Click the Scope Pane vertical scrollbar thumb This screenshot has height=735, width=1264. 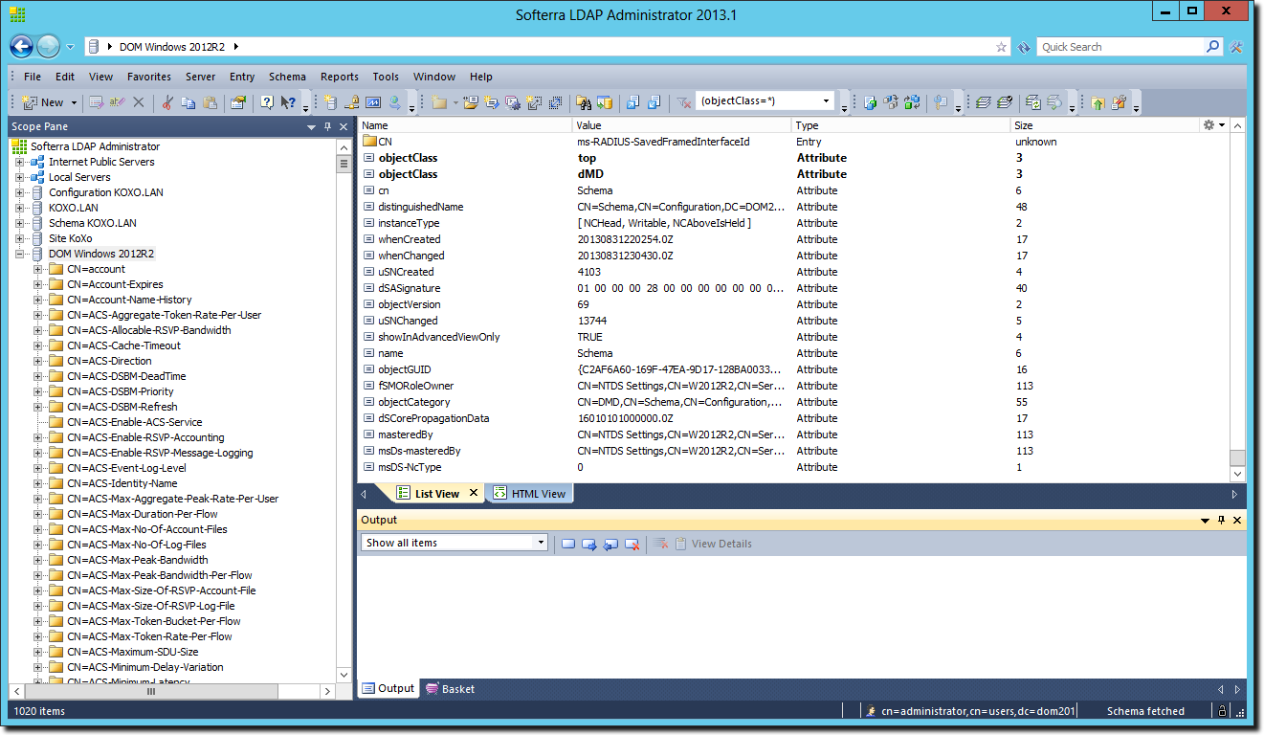point(344,165)
